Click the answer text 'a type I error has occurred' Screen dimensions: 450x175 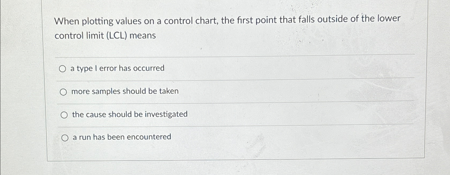click(x=117, y=68)
